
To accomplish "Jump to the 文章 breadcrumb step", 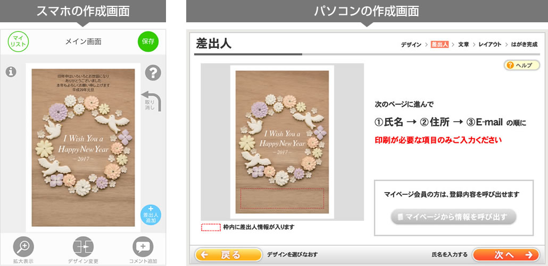I will [463, 45].
